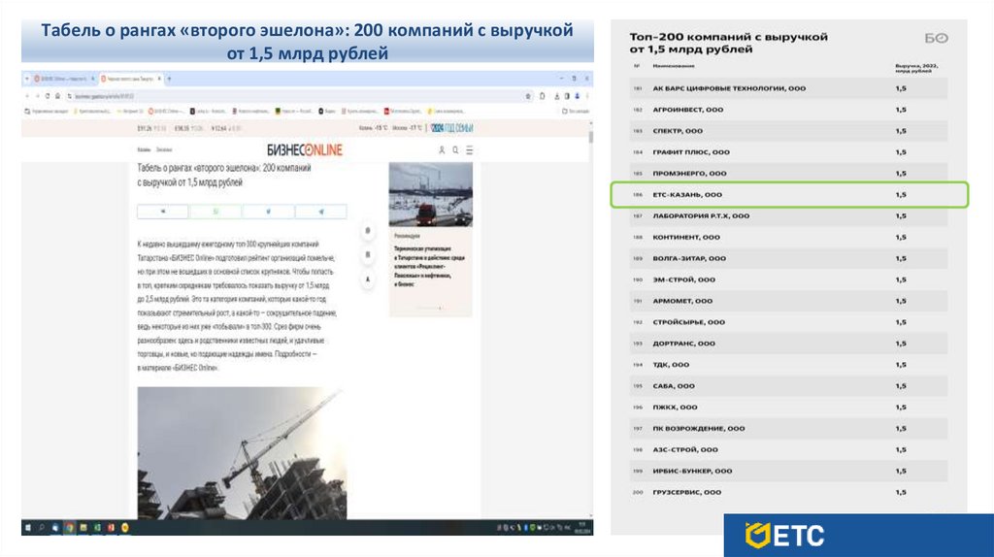This screenshot has height=557, width=994.
Task: Reload the page with the refresh icon
Action: tap(49, 95)
